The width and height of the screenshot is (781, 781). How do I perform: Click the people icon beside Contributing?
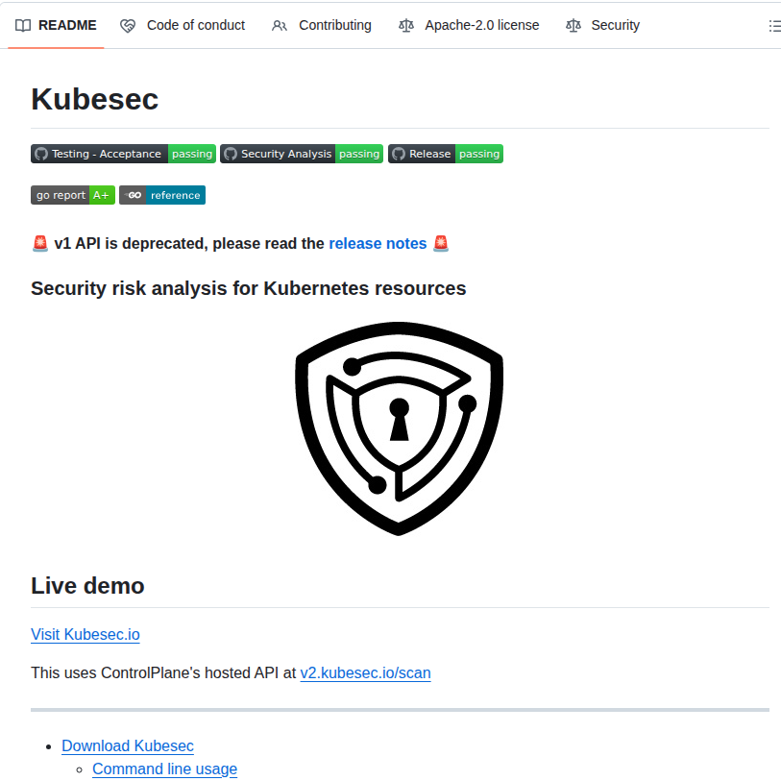click(x=279, y=25)
